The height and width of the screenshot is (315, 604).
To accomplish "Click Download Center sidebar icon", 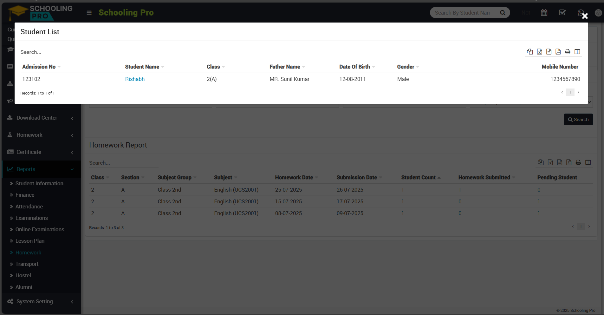I will point(10,117).
